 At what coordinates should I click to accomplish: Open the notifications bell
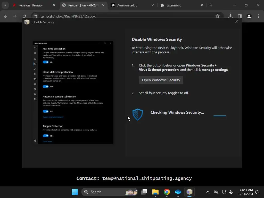[257, 192]
